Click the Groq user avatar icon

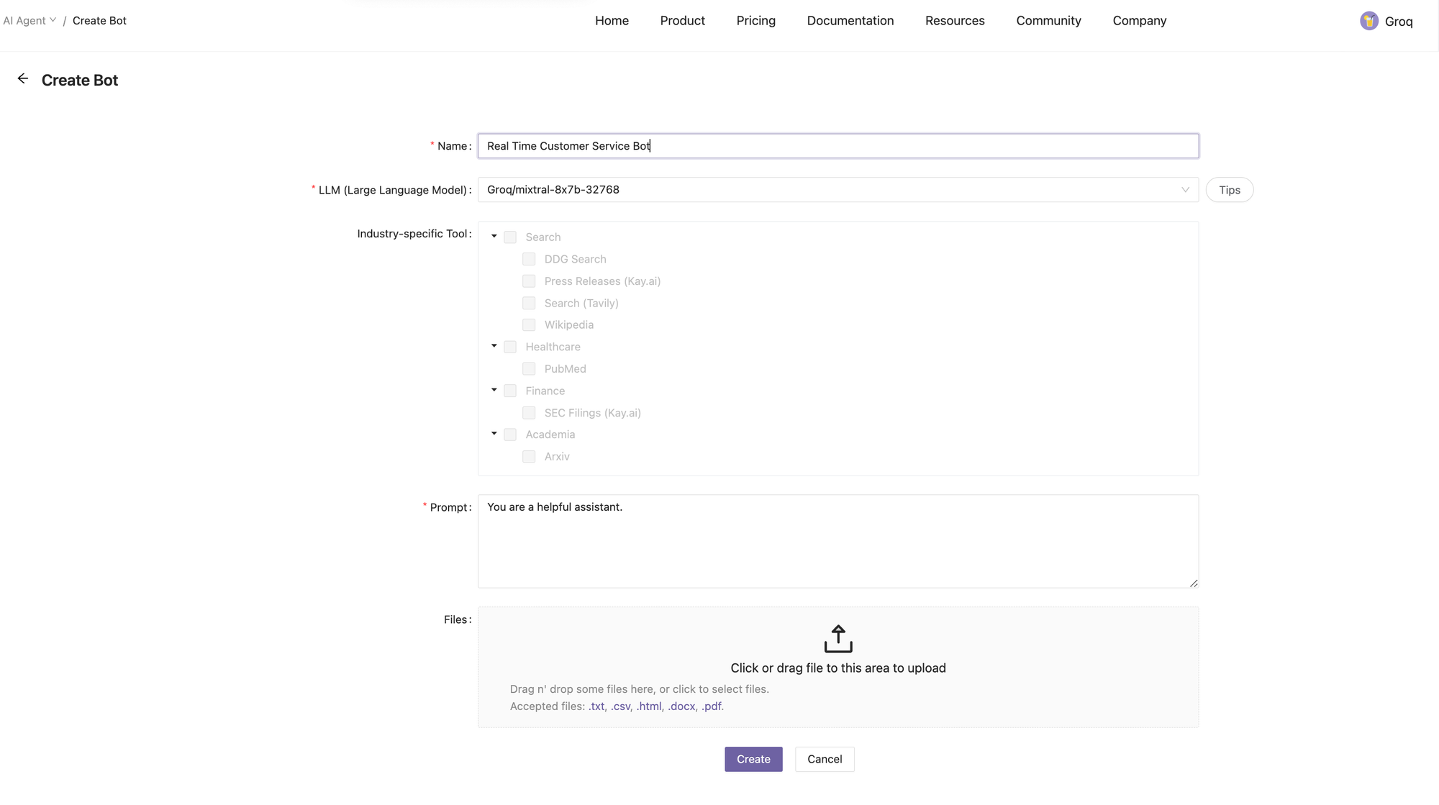click(x=1368, y=21)
